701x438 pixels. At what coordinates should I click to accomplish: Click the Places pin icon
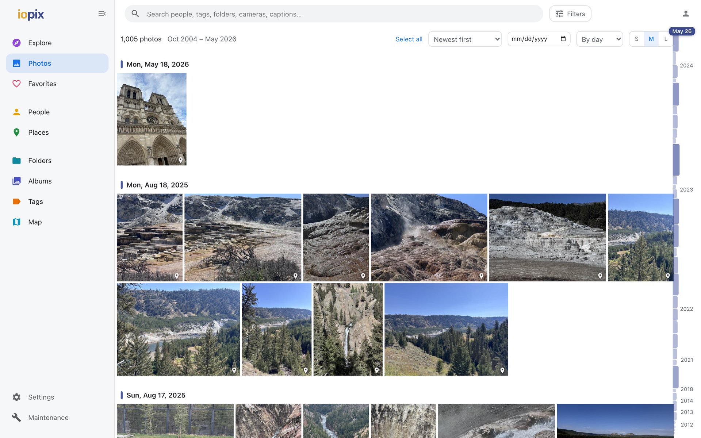coord(16,132)
